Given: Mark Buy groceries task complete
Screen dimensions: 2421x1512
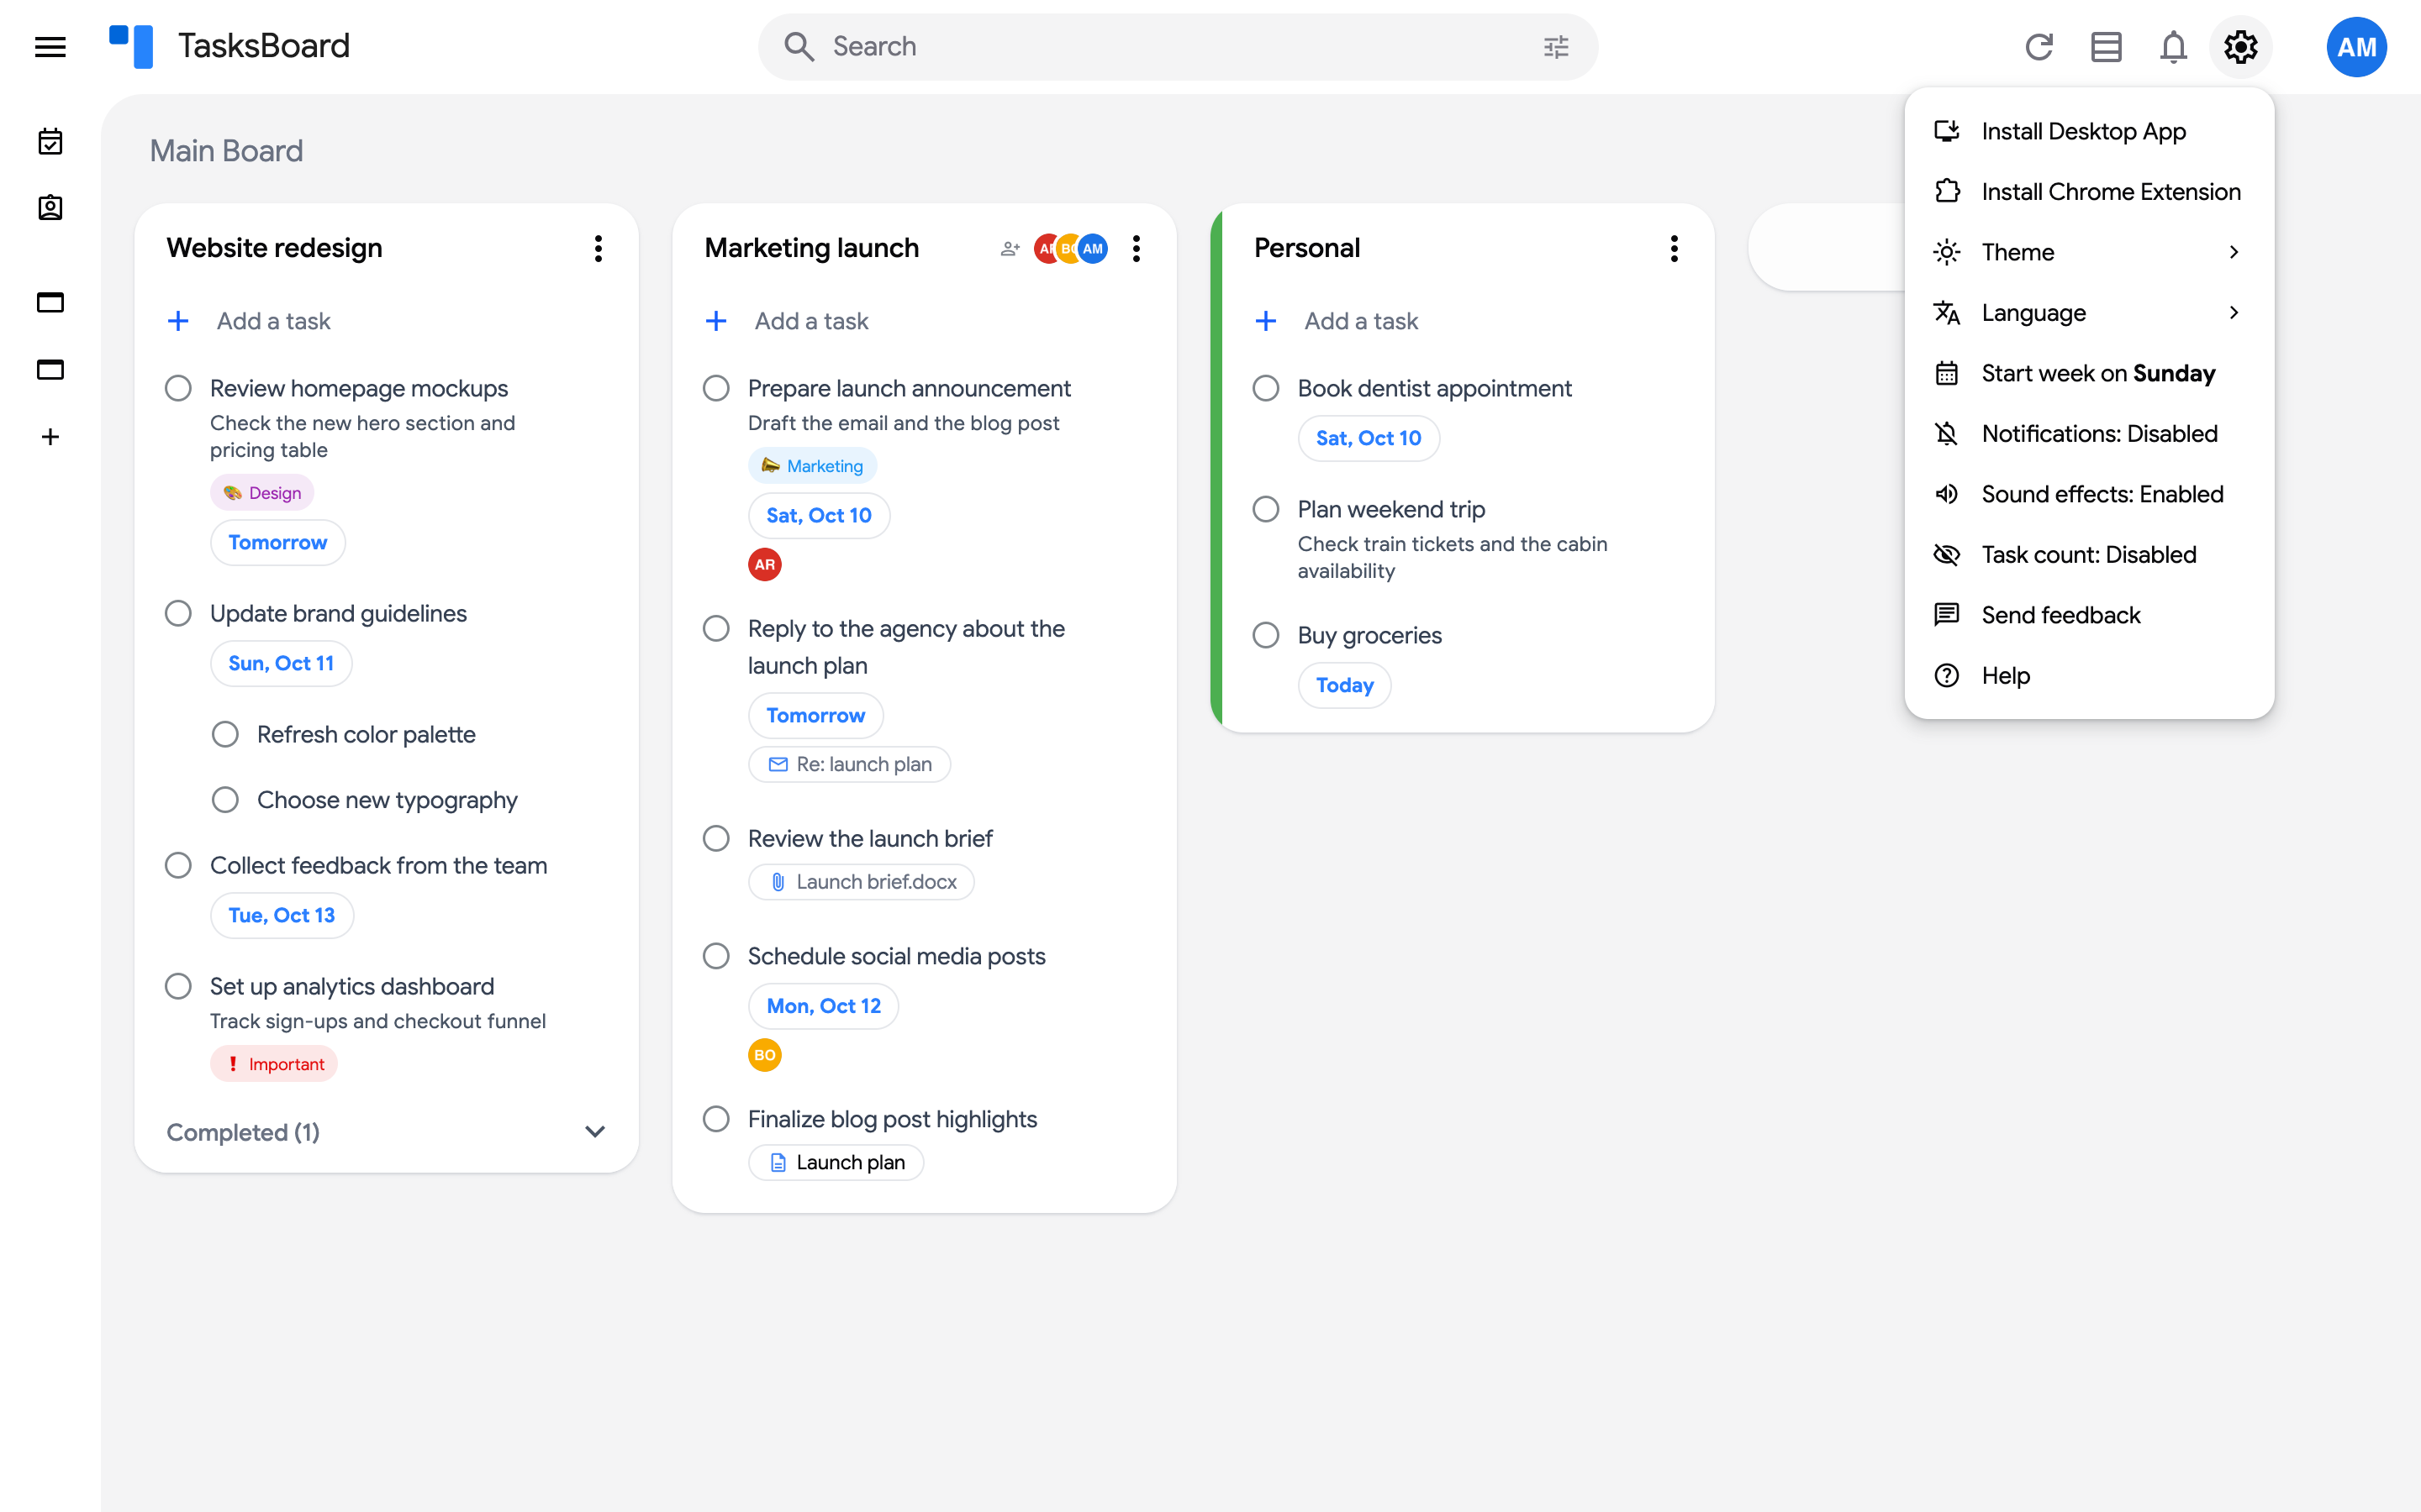Looking at the screenshot, I should [x=1265, y=635].
